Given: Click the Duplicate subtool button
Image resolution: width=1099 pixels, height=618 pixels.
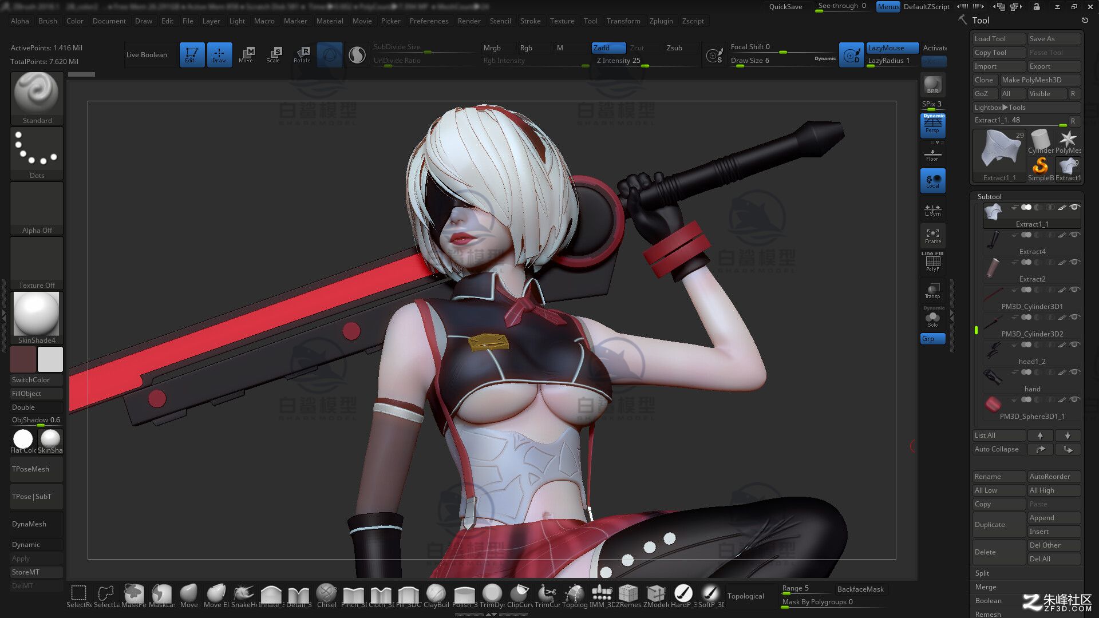Looking at the screenshot, I should pos(999,524).
